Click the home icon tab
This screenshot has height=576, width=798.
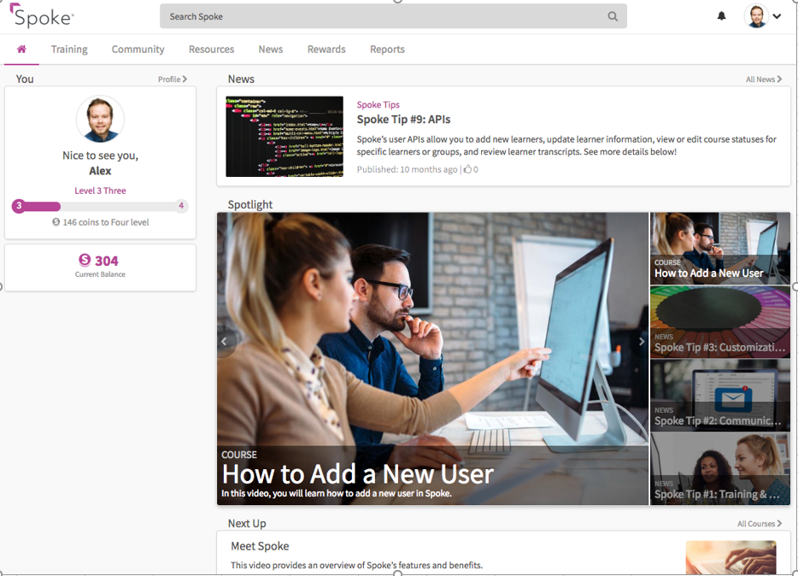click(x=21, y=50)
